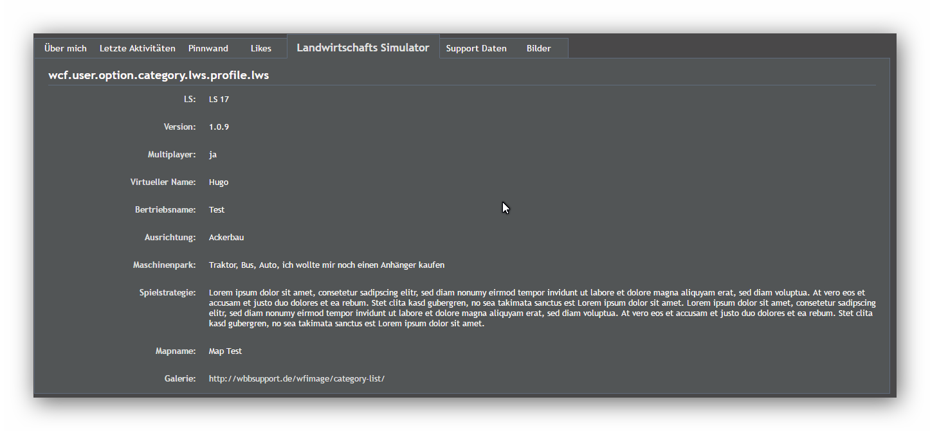Image resolution: width=930 pixels, height=431 pixels.
Task: Click the Spielstrategie label
Action: 167,293
